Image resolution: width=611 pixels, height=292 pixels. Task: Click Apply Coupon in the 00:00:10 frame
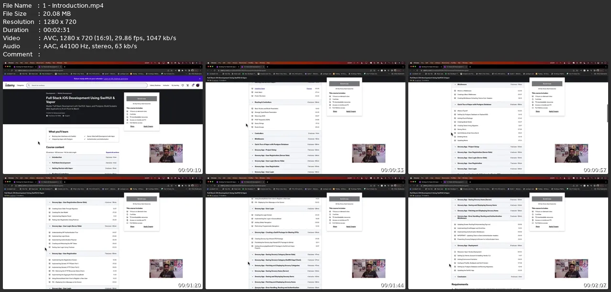[148, 127]
